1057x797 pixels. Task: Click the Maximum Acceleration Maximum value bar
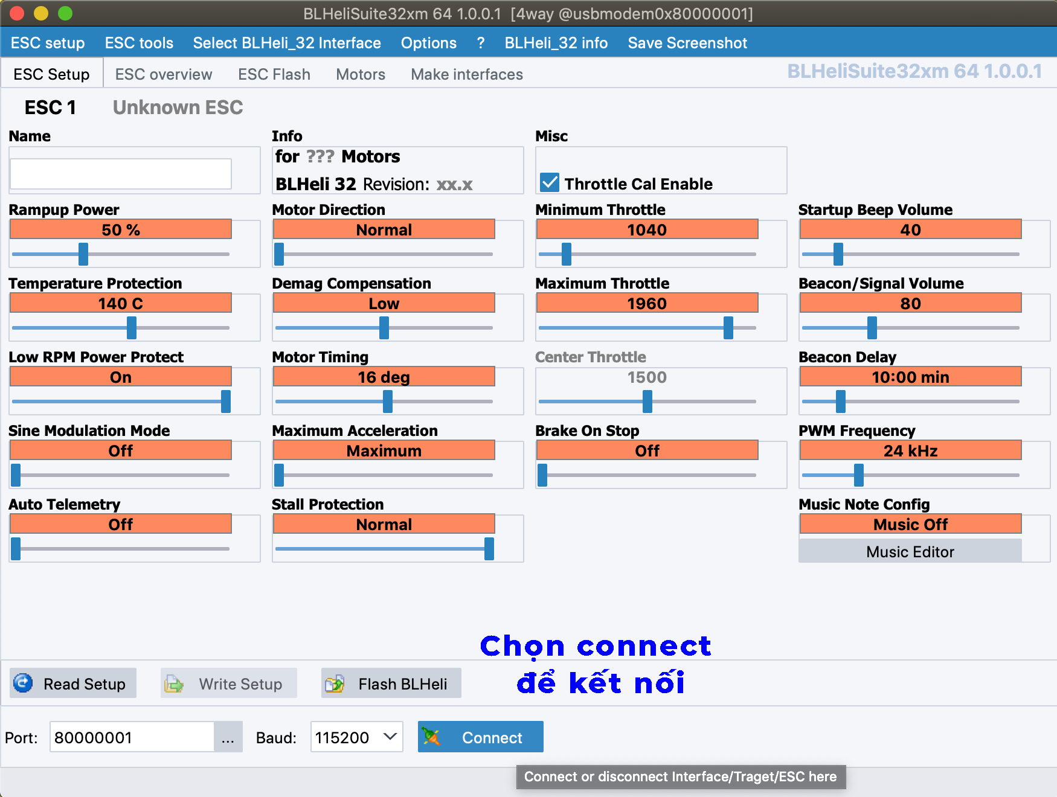click(x=384, y=450)
